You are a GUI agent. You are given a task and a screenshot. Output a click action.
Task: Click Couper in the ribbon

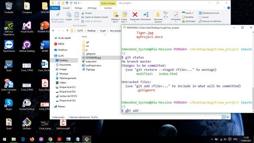click(87, 13)
